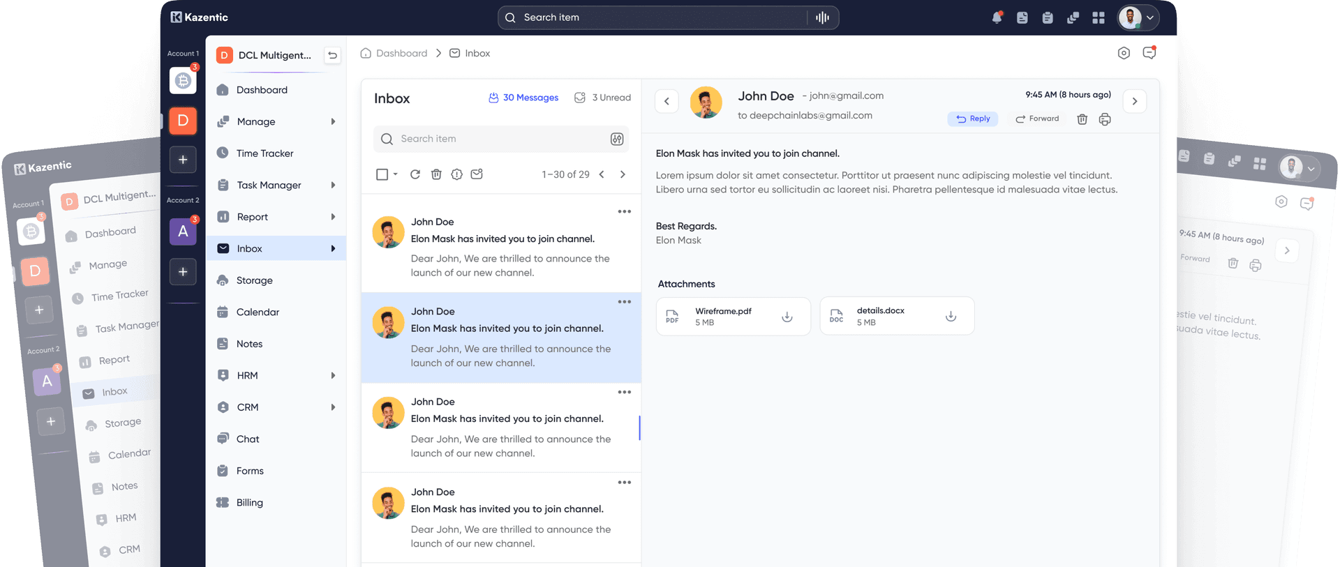
Task: Open the settings hexagon icon near breadcrumb
Action: [1124, 53]
